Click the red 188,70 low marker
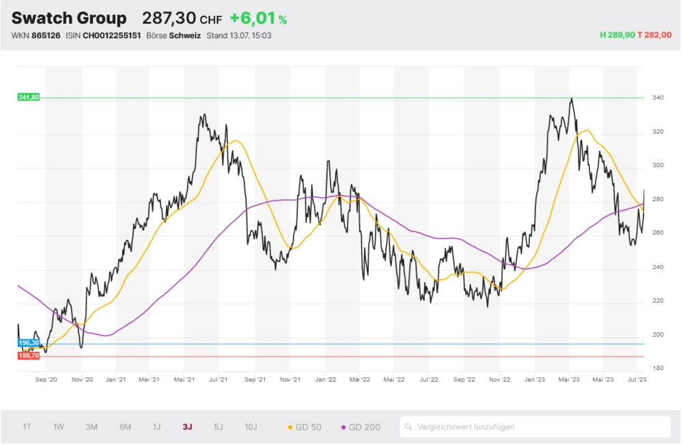Image resolution: width=683 pixels, height=446 pixels. click(29, 356)
